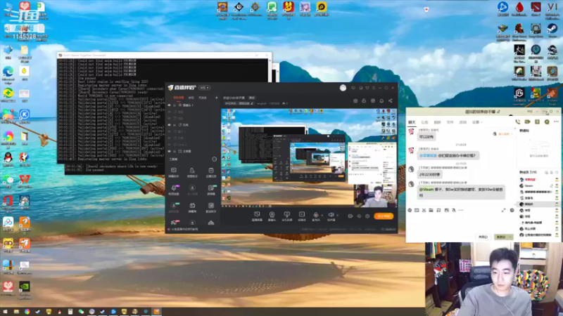Click the 关闭 button in the chat window

point(483,237)
